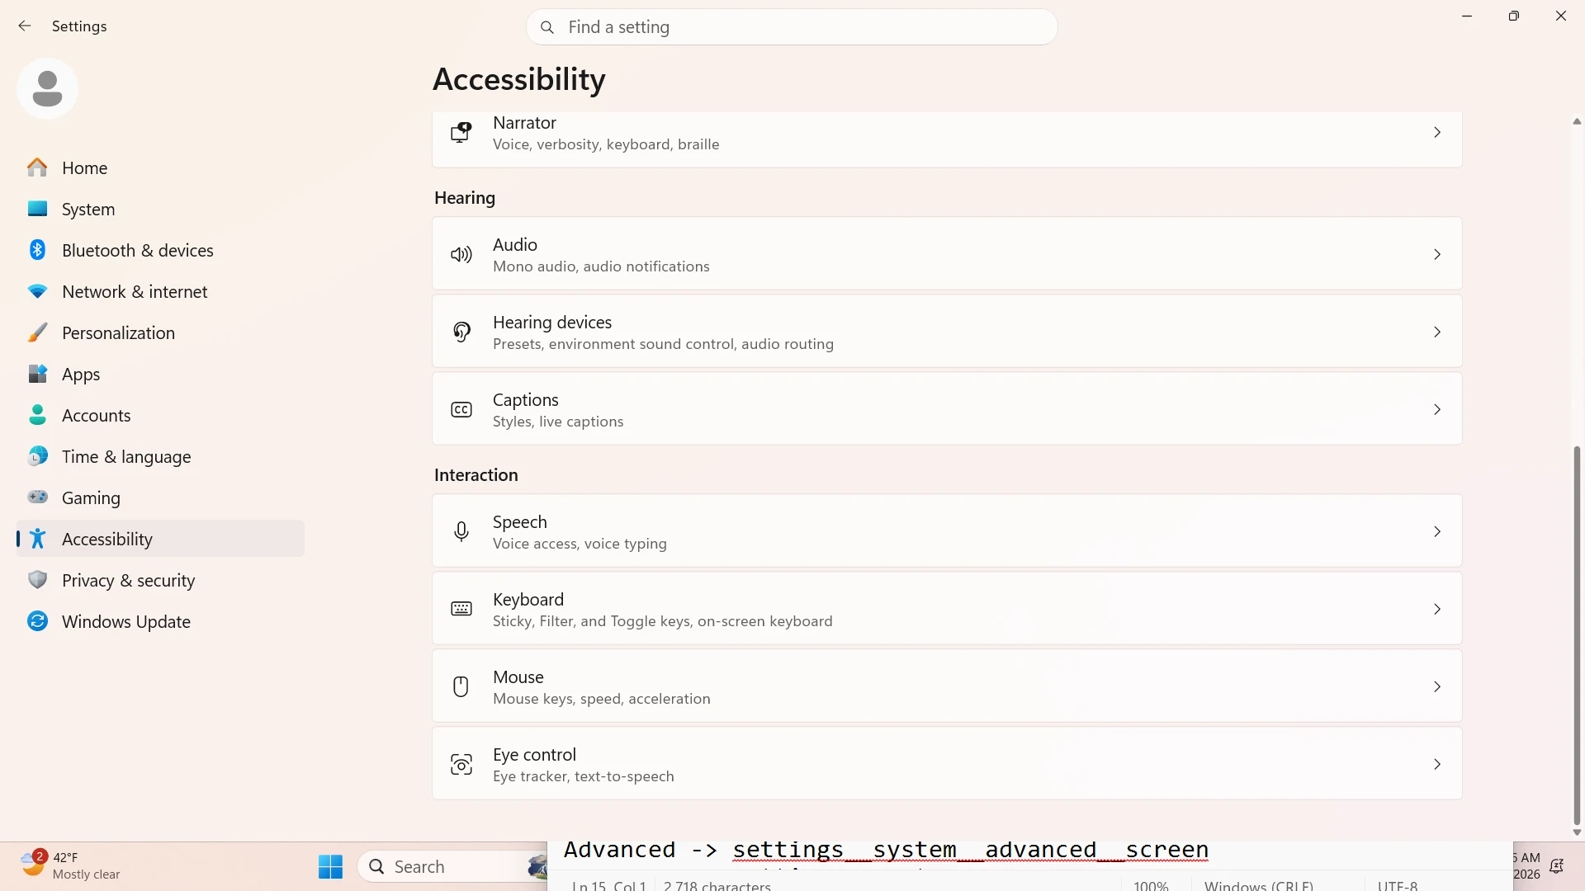This screenshot has width=1585, height=891.
Task: Click the System monitor icon
Action: point(37,209)
